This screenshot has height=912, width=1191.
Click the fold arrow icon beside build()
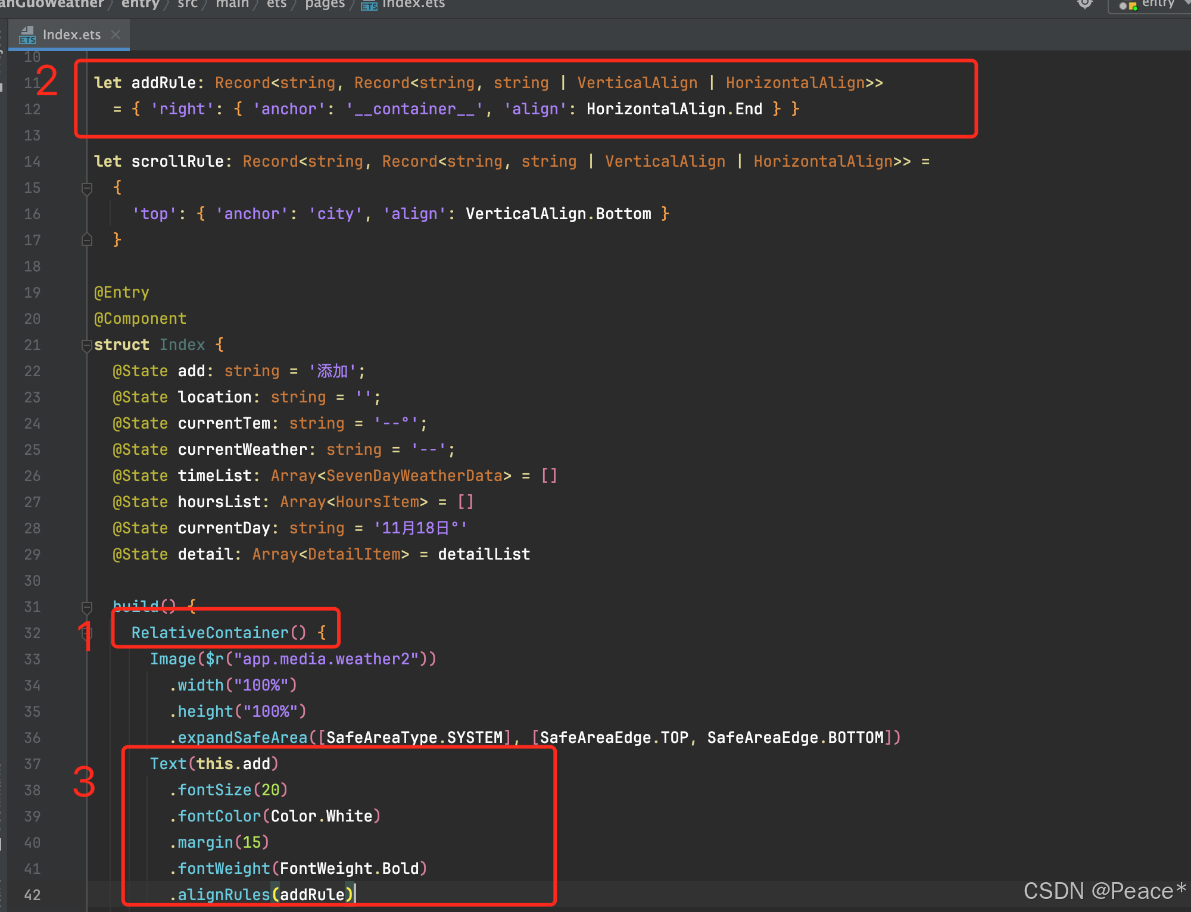point(87,607)
